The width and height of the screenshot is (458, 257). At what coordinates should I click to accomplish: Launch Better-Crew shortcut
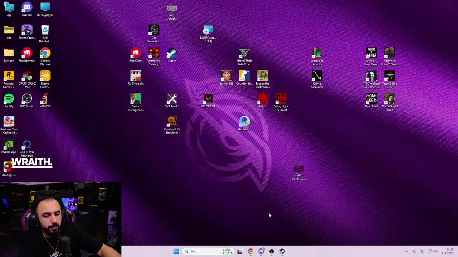click(x=27, y=32)
